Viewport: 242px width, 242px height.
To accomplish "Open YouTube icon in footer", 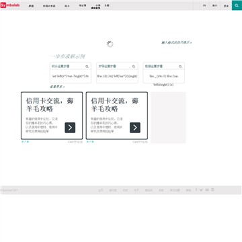I will (x=207, y=190).
